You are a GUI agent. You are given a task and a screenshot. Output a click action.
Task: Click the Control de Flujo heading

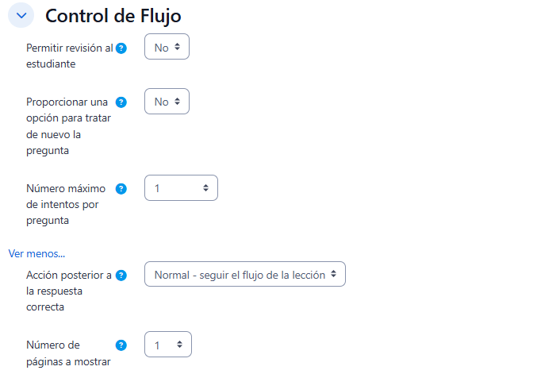pos(113,15)
